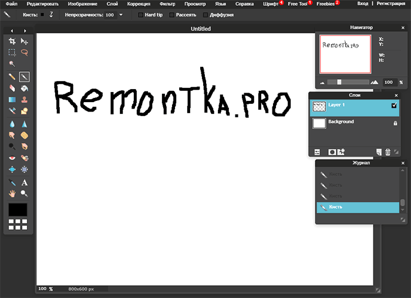Click the Регистрация link
411x298 pixels.
pos(391,4)
